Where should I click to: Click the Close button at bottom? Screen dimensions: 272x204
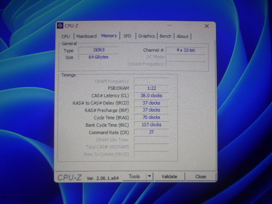pyautogui.click(x=201, y=177)
